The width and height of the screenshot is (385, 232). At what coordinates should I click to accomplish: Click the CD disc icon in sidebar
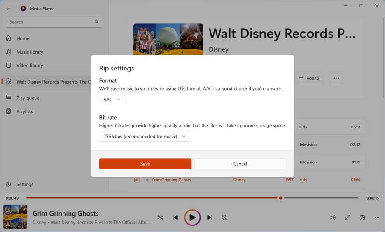[8, 82]
